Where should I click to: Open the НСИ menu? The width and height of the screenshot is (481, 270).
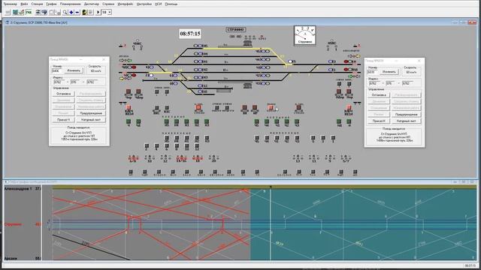point(159,4)
